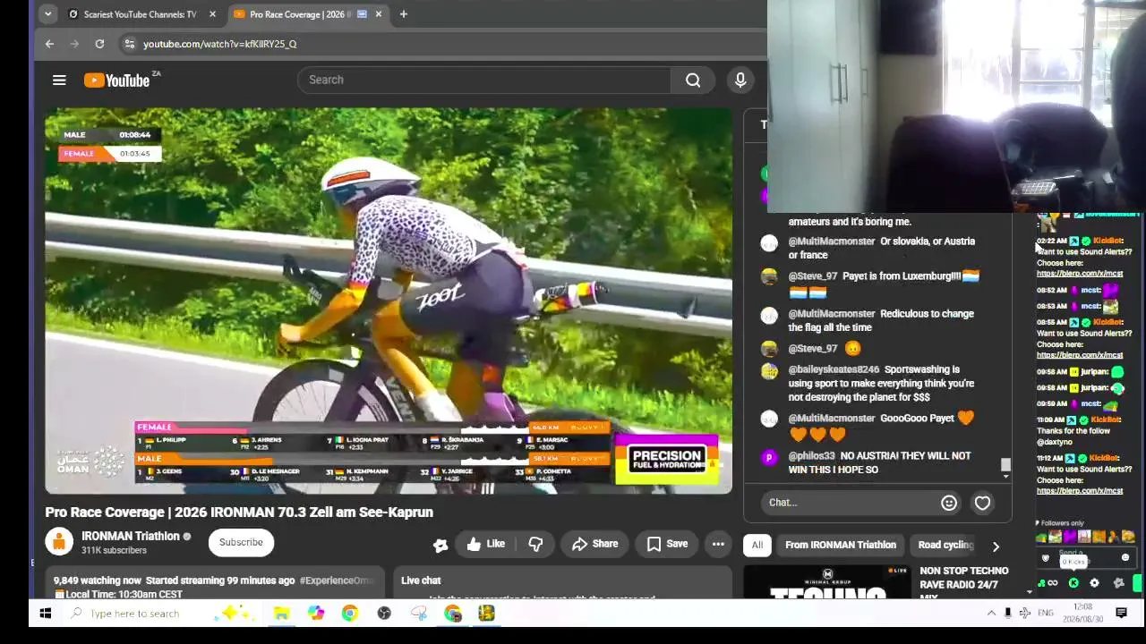Select the video title text
The width and height of the screenshot is (1146, 644).
point(239,513)
